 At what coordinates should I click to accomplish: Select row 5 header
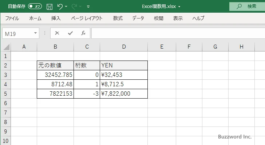5,94
